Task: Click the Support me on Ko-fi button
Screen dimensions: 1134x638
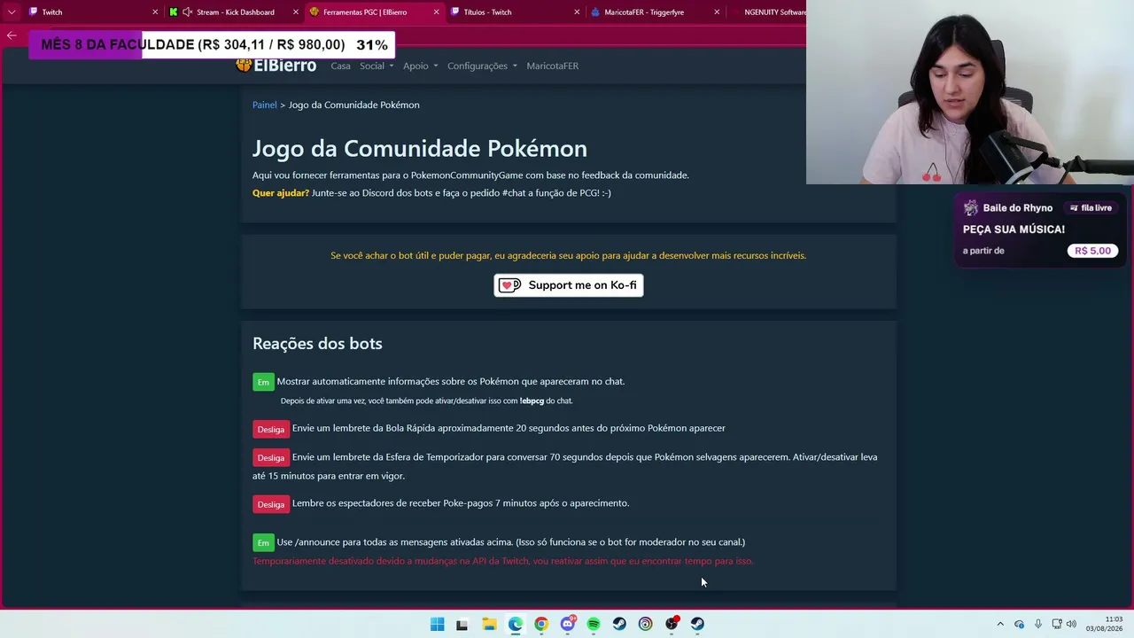Action: [x=569, y=285]
